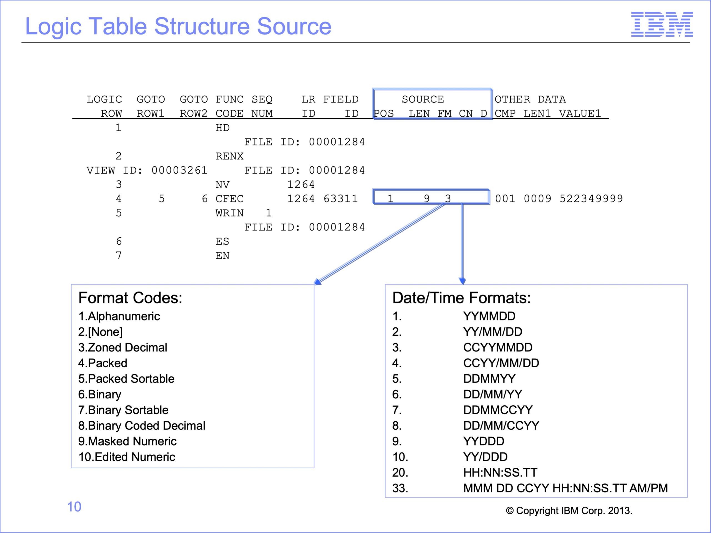Select '9.Masked Numeric' format code
This screenshot has width=711, height=533.
(x=127, y=441)
